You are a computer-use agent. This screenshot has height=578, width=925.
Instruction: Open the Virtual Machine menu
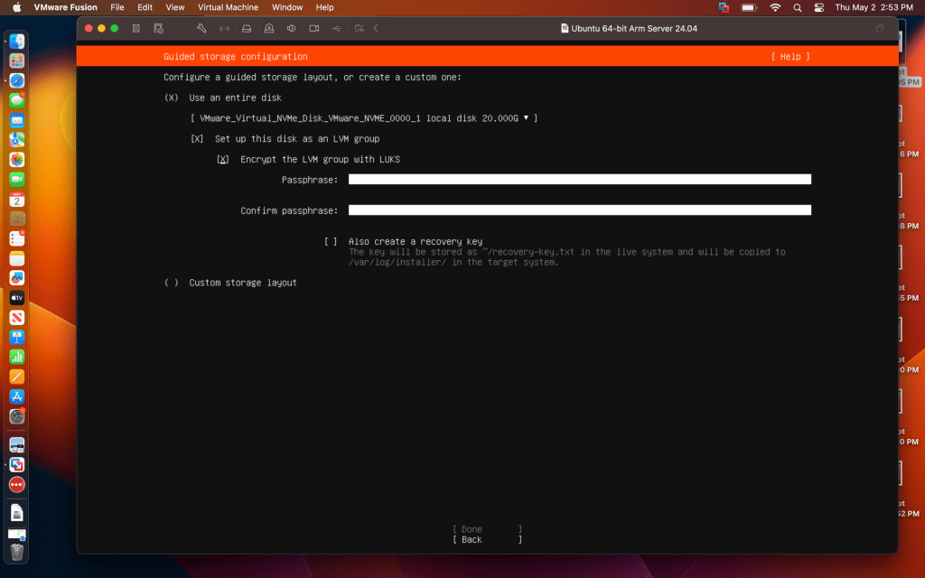pos(228,7)
